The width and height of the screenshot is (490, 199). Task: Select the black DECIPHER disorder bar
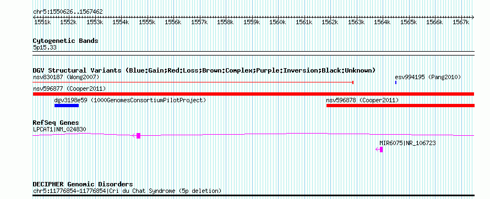(x=253, y=196)
